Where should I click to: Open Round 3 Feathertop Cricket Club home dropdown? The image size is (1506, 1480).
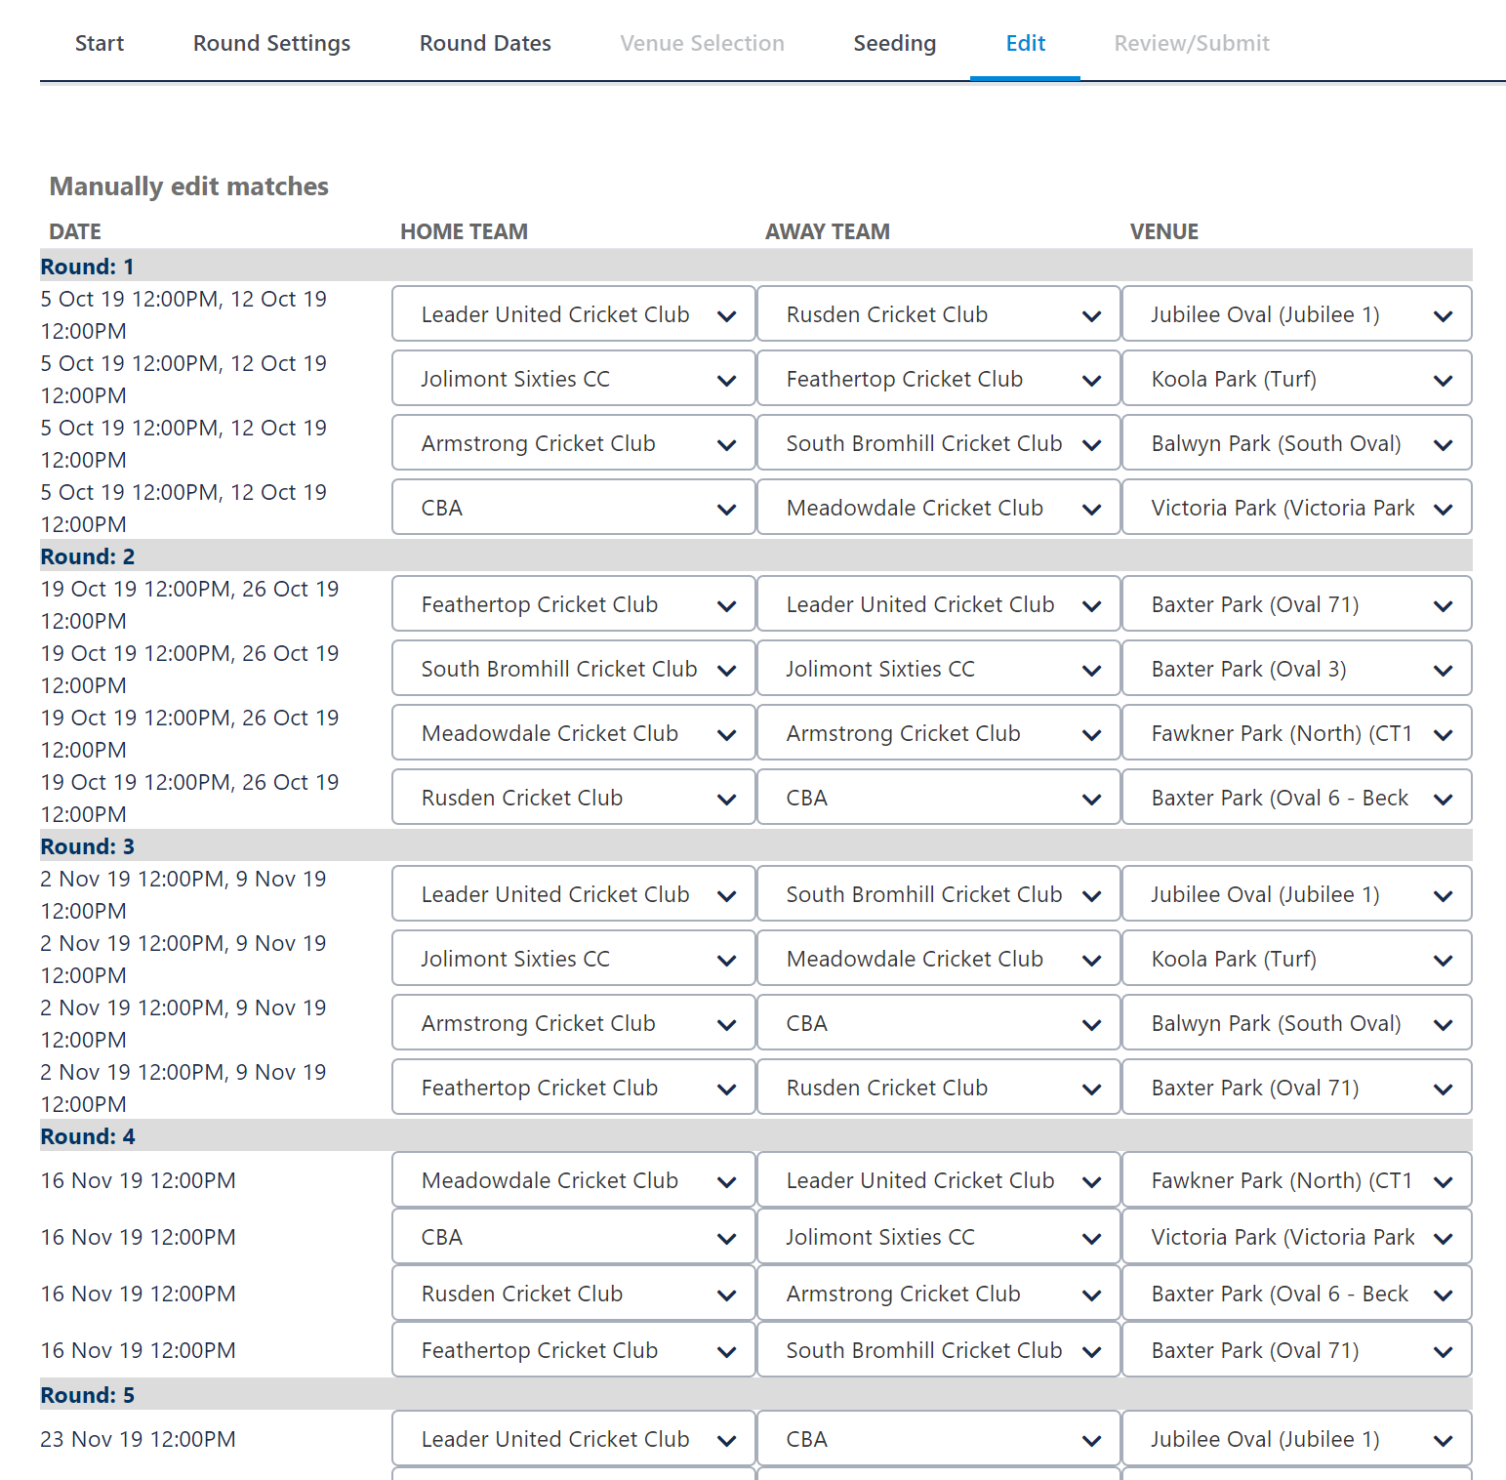(x=574, y=1087)
